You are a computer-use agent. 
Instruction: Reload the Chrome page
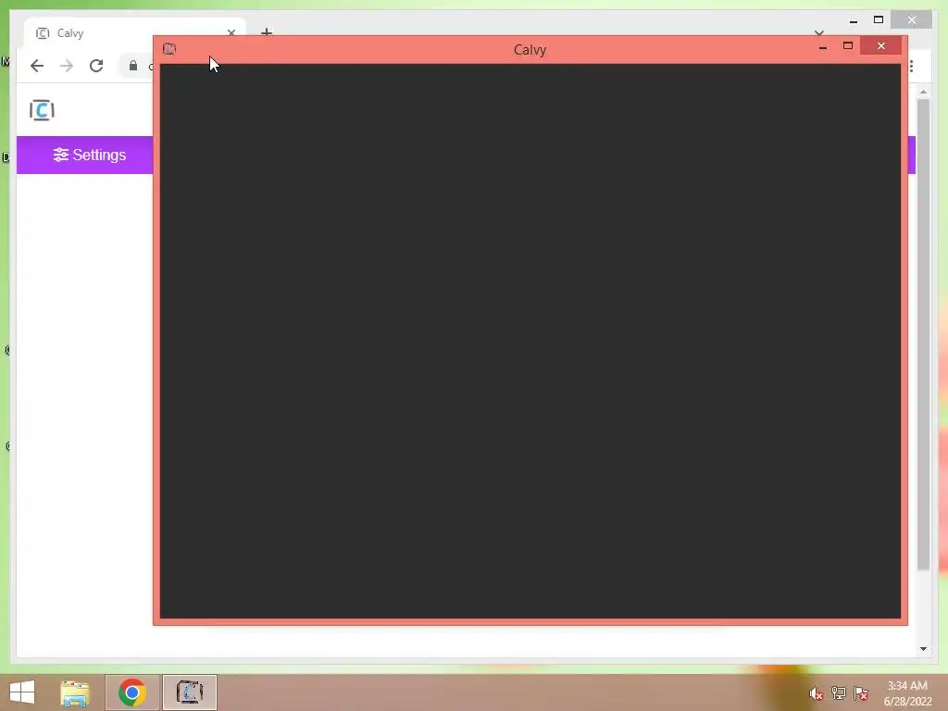96,66
